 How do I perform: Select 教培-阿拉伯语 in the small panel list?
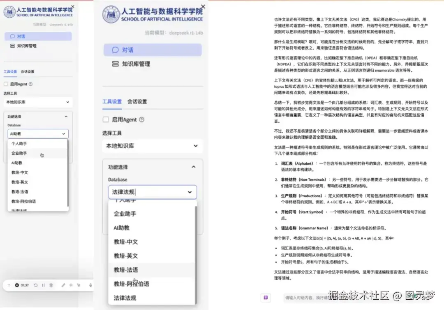37,201
